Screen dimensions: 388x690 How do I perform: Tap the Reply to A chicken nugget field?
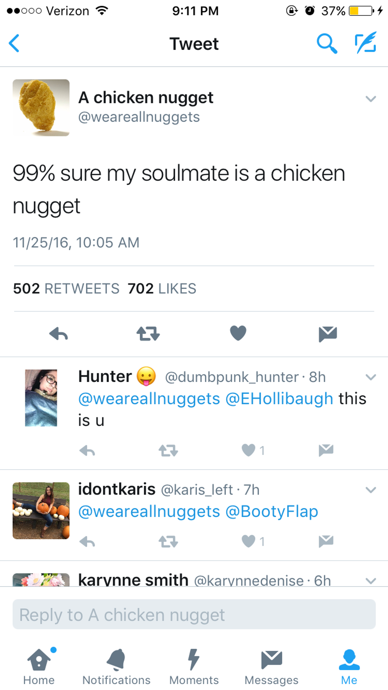click(194, 614)
